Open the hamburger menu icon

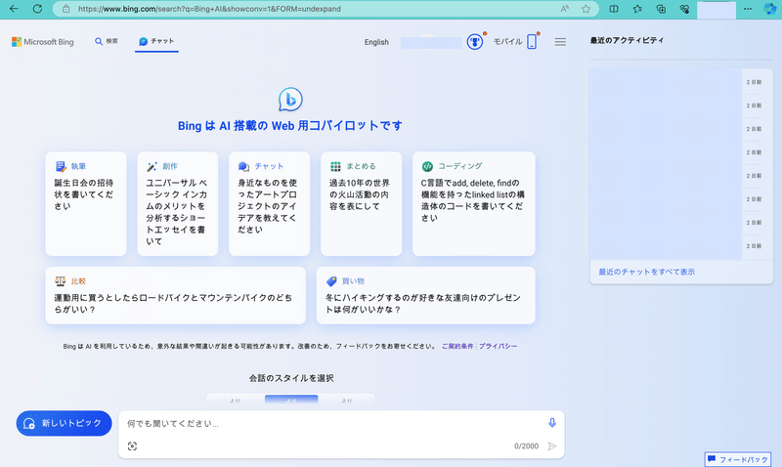(560, 42)
